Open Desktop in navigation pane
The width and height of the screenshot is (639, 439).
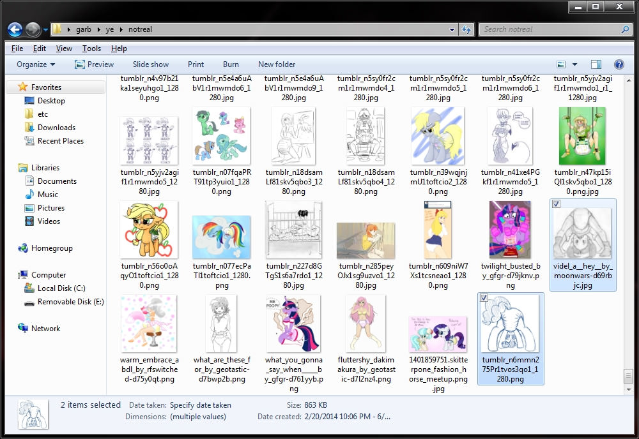(51, 100)
